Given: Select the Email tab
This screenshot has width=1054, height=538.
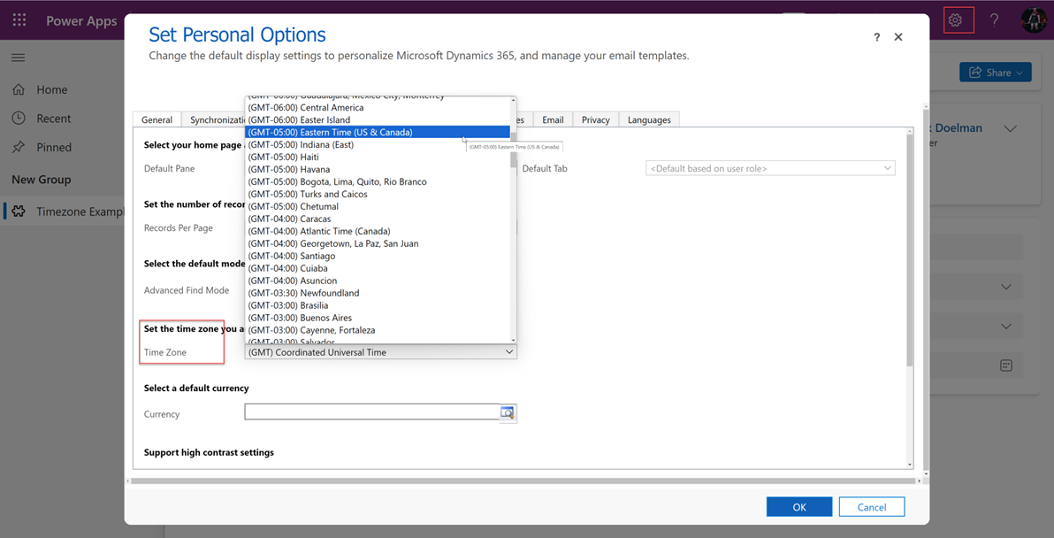Looking at the screenshot, I should (x=553, y=120).
